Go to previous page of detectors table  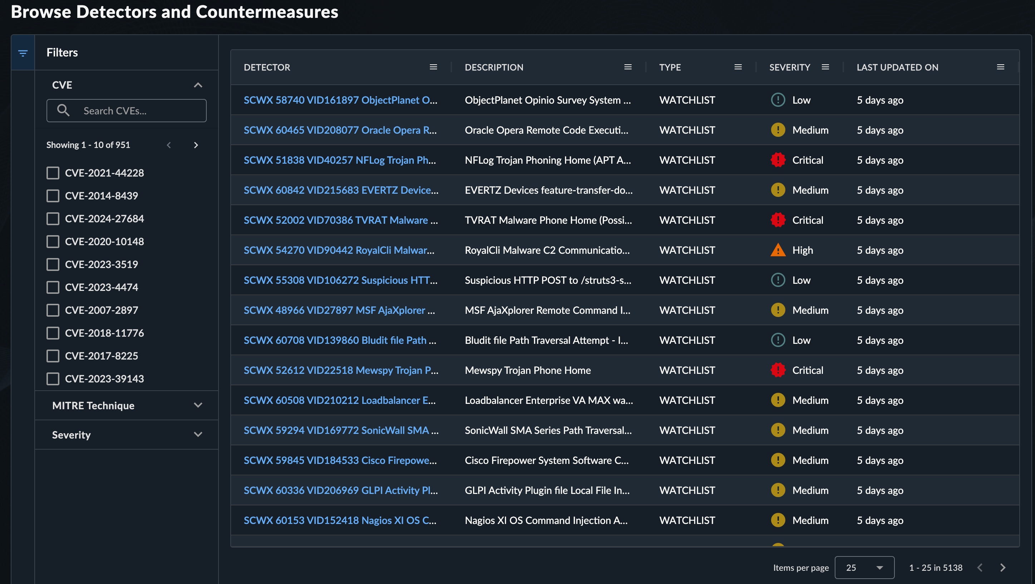[x=980, y=568]
